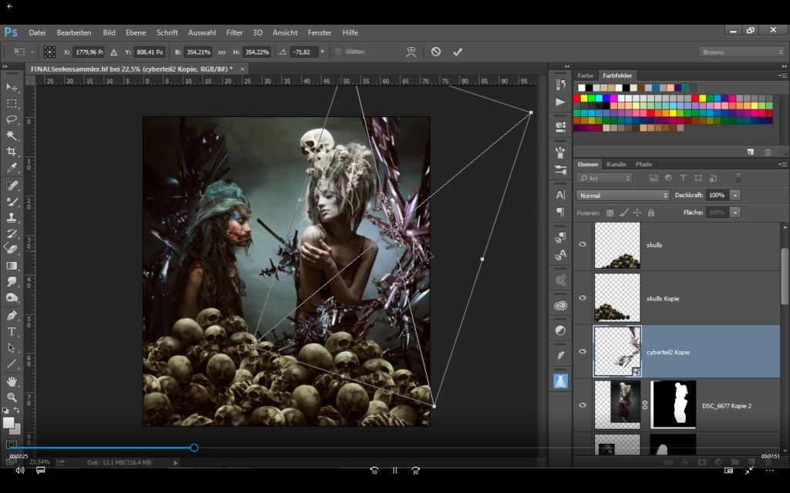Commit the transform with the checkmark

pyautogui.click(x=457, y=52)
